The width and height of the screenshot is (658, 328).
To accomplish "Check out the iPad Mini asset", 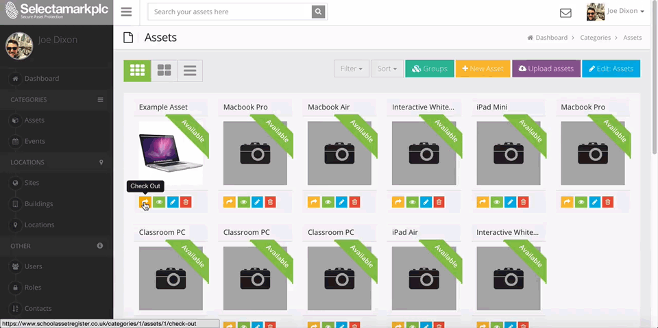I will pos(483,202).
